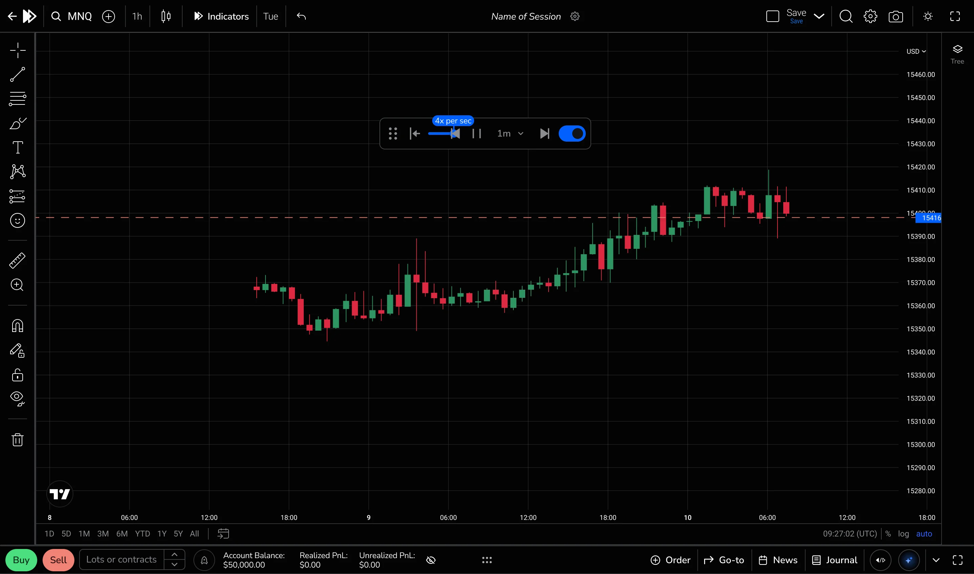Viewport: 974px width, 574px height.
Task: Click the red Sell button
Action: click(x=59, y=560)
